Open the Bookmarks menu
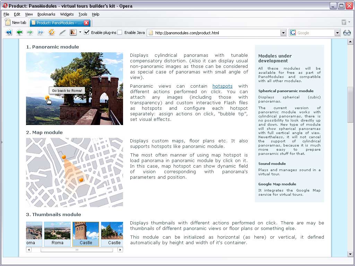Screen dimensions: 355x266 pos(46,14)
